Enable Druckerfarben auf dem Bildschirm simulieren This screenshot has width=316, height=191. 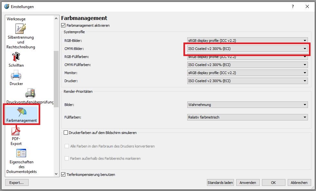66,132
